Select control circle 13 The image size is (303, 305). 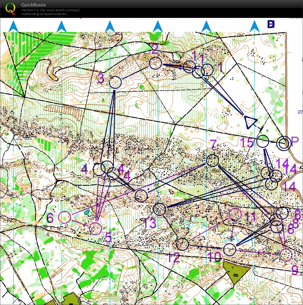[x=160, y=209]
